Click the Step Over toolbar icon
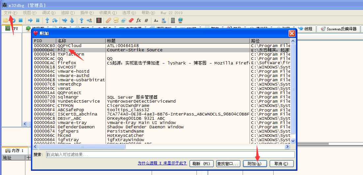 click(x=55, y=20)
